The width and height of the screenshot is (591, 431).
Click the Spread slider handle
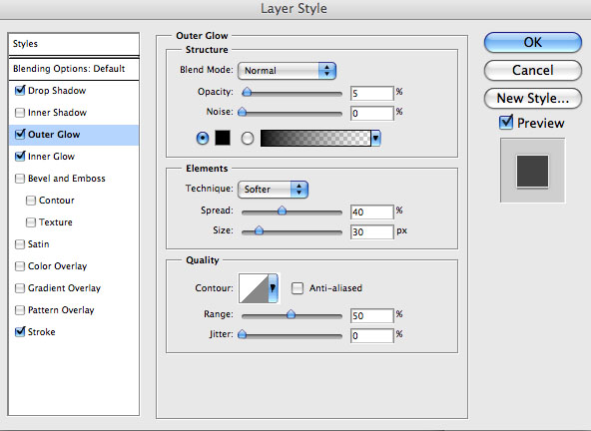tap(282, 211)
